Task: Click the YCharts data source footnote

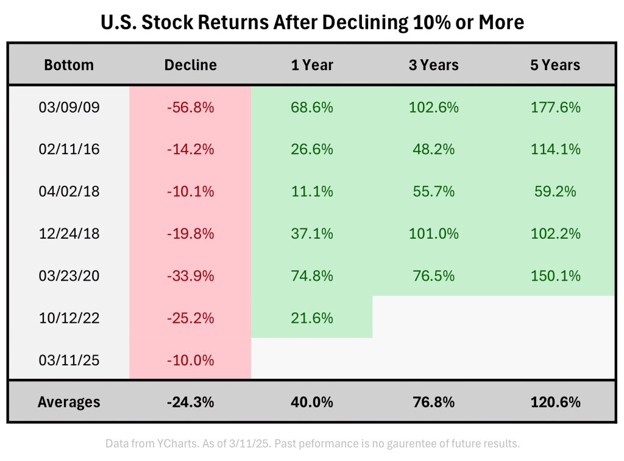Action: pyautogui.click(x=312, y=443)
